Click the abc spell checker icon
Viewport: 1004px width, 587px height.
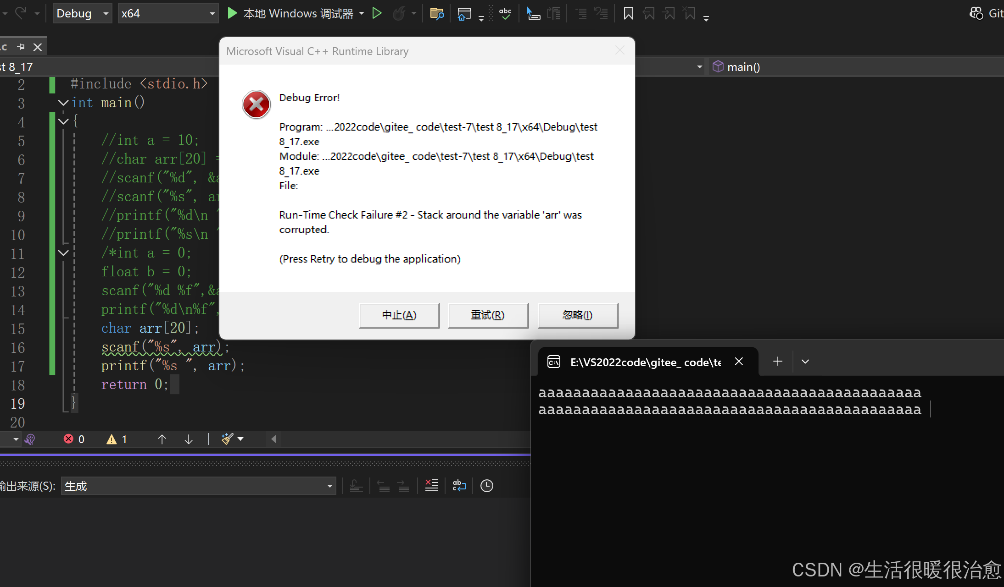coord(505,13)
